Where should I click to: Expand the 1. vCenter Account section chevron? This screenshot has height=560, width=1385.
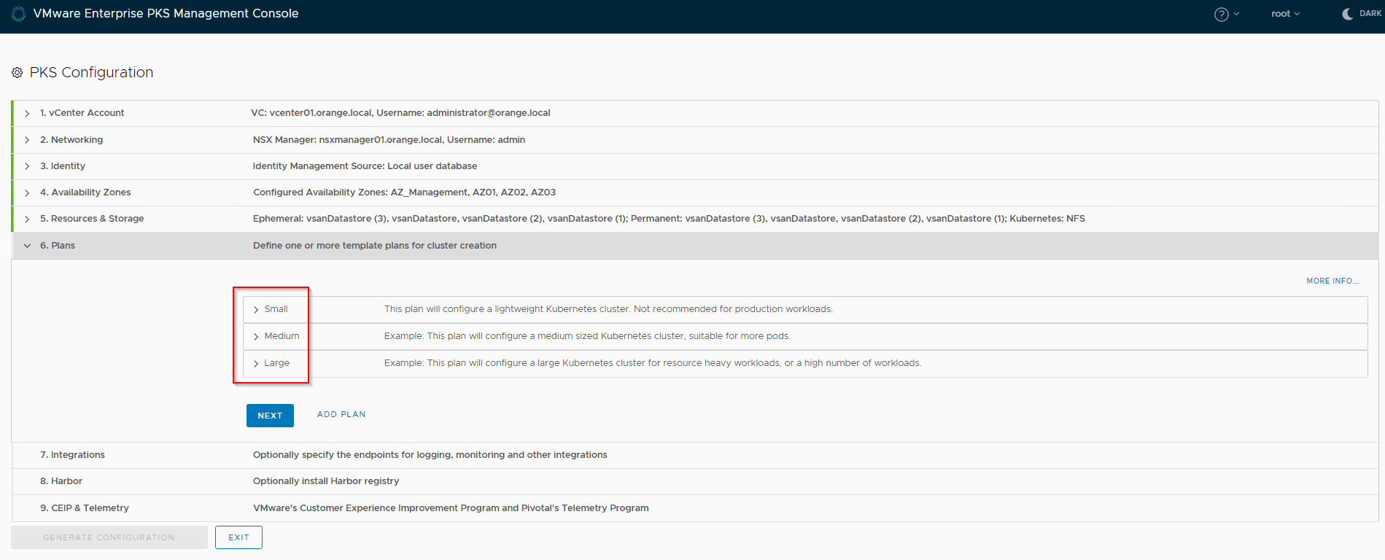(x=27, y=113)
